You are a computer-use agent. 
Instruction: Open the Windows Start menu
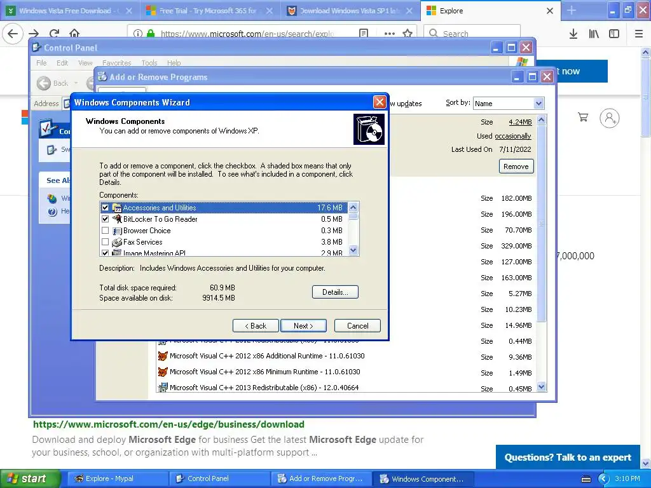pyautogui.click(x=30, y=479)
